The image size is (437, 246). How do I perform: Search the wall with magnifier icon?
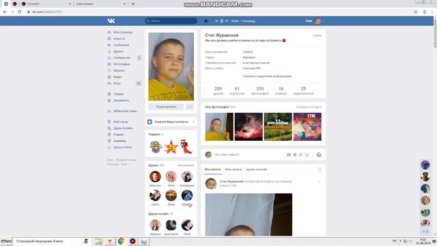320,169
